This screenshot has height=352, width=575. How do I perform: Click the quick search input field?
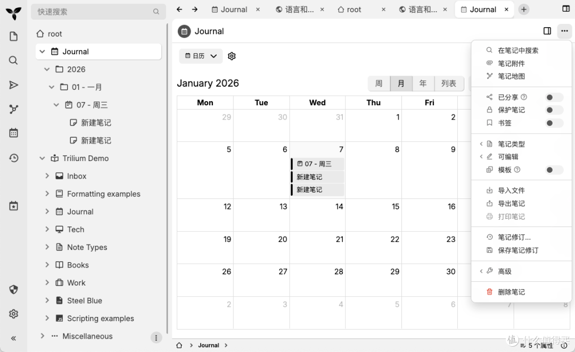98,12
